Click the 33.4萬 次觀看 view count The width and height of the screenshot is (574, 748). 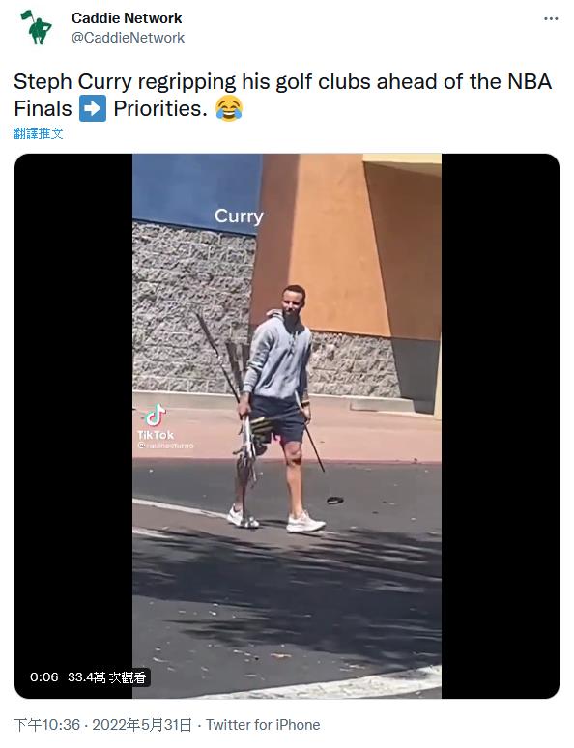point(107,676)
